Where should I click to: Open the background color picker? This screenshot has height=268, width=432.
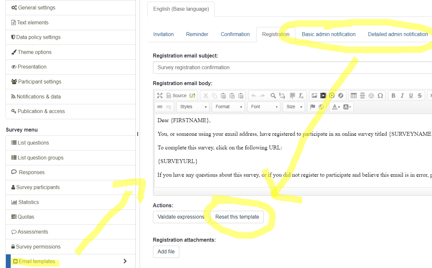pyautogui.click(x=347, y=107)
